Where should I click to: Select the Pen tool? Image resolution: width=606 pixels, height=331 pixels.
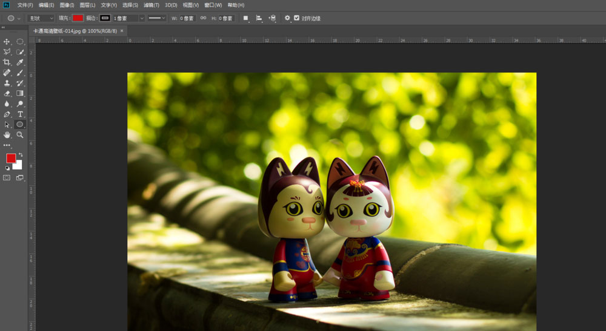point(7,114)
